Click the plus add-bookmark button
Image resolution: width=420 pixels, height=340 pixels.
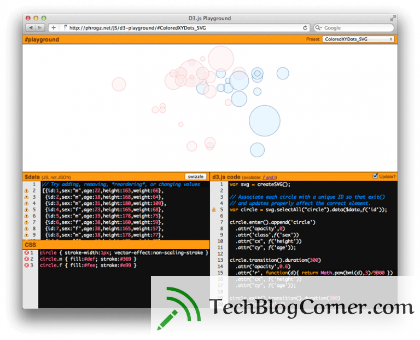[x=54, y=27]
